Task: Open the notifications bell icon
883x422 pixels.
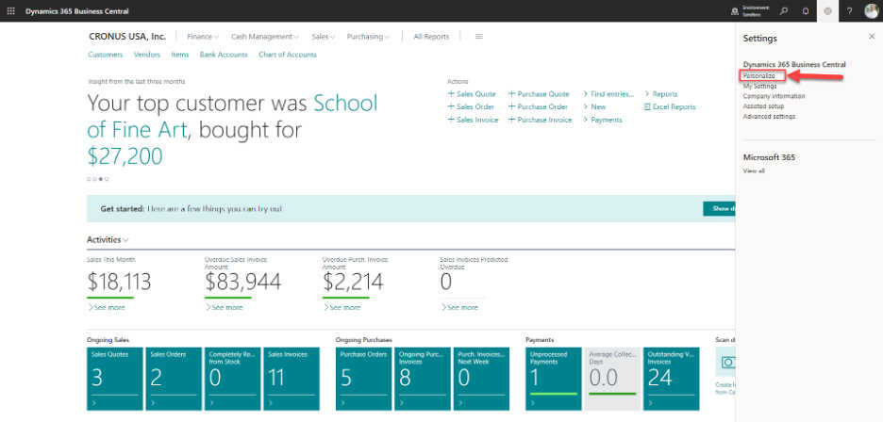Action: coord(806,11)
